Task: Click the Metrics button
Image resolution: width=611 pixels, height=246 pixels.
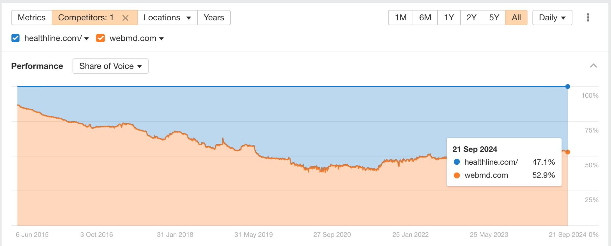Action: 32,18
